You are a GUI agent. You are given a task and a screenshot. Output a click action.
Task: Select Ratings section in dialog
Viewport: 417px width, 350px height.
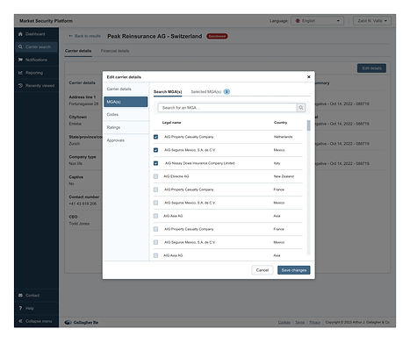click(126, 127)
